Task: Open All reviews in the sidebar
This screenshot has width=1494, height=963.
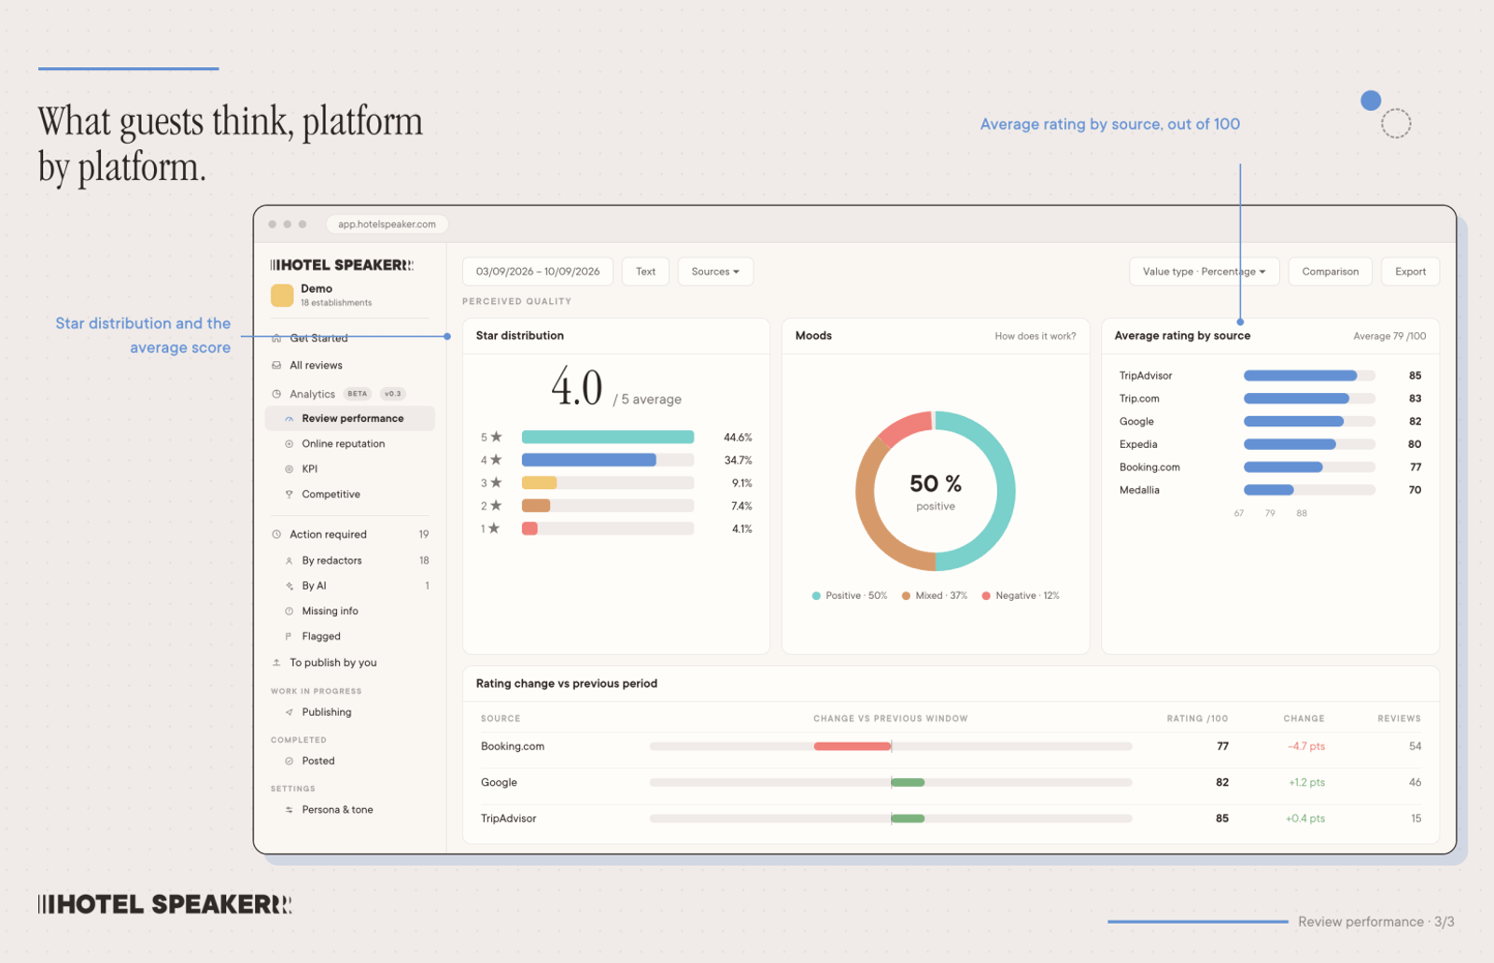Action: pos(350,365)
